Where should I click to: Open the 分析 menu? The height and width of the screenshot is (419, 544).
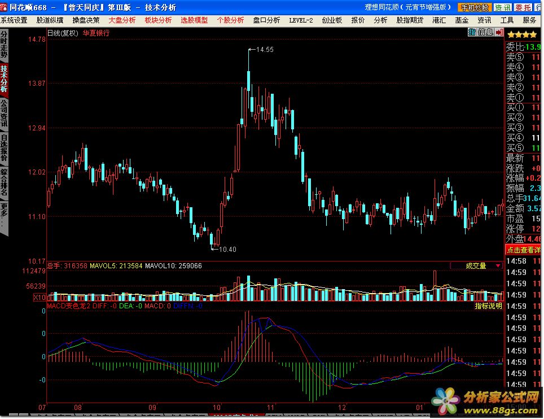pyautogui.click(x=380, y=20)
